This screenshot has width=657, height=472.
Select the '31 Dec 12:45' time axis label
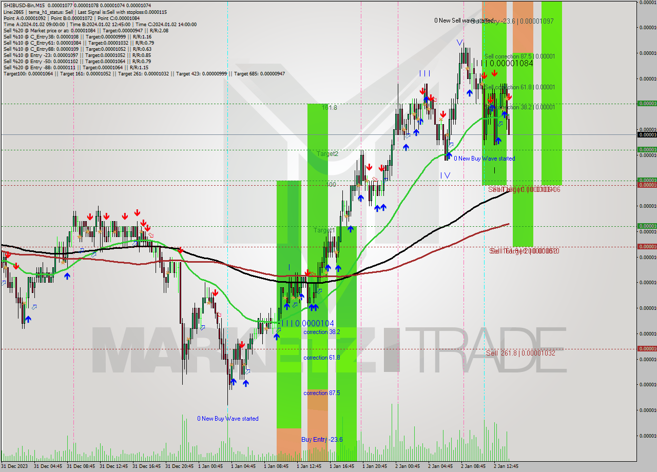tap(113, 466)
